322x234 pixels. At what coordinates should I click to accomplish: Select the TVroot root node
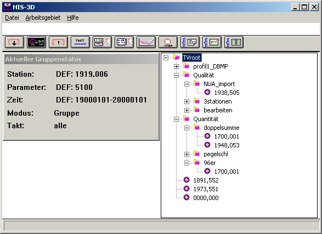pyautogui.click(x=191, y=58)
